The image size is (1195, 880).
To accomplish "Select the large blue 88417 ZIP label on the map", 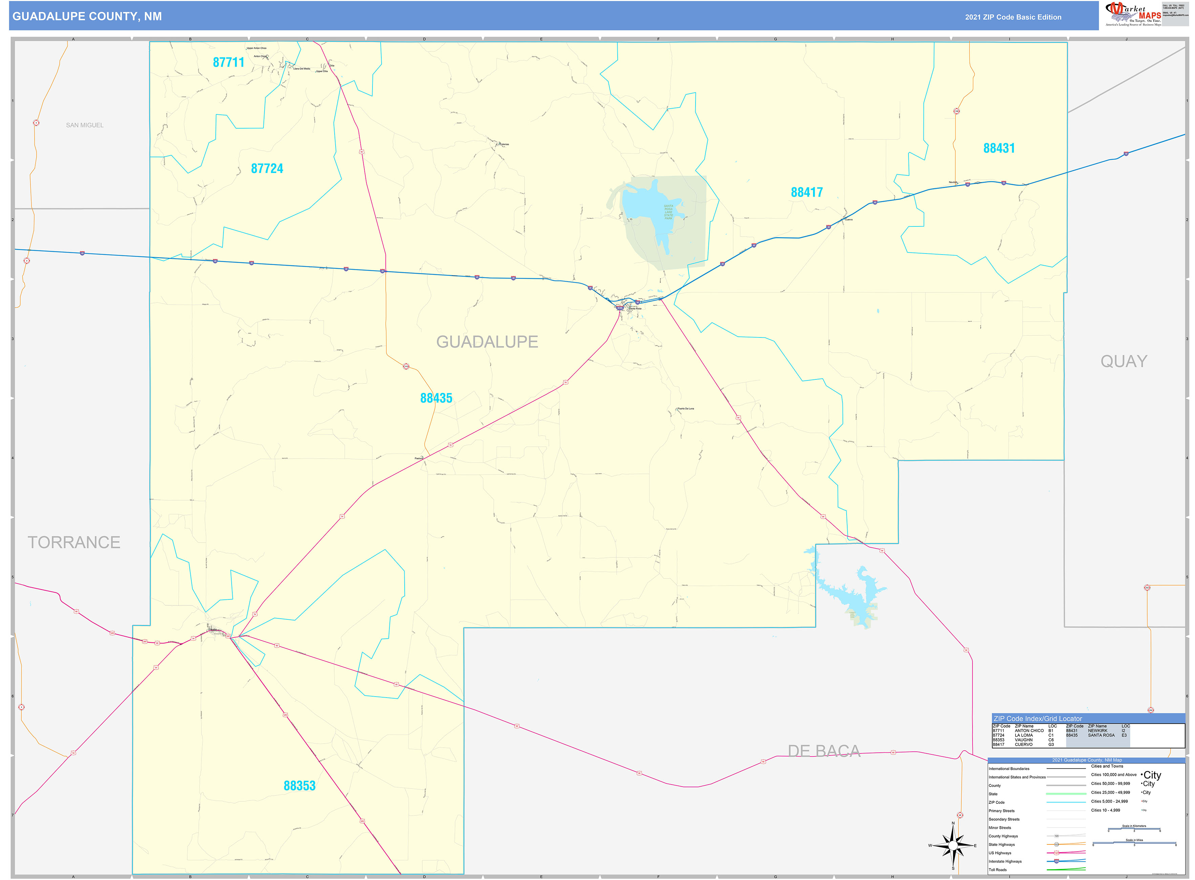I will click(x=807, y=192).
